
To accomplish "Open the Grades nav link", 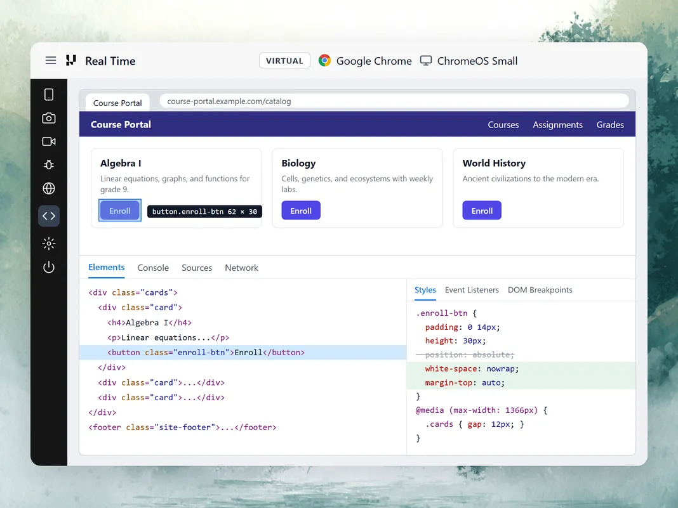I will click(610, 125).
